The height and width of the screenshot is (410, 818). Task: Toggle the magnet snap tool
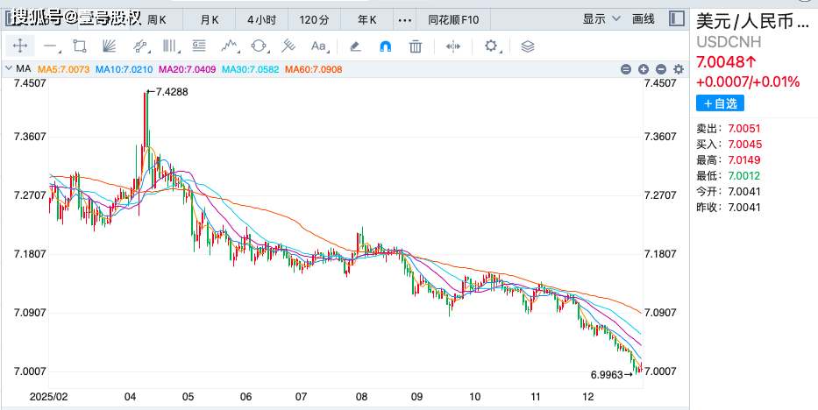385,46
